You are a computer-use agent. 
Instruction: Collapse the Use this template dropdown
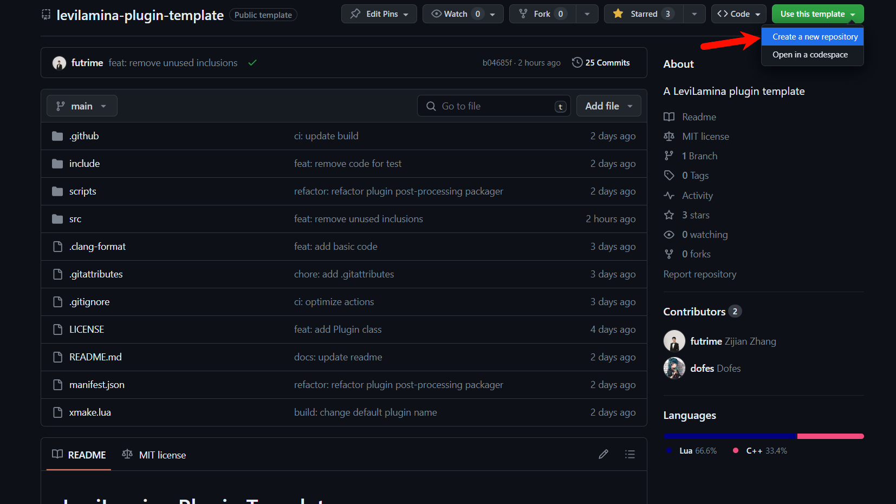pos(817,14)
